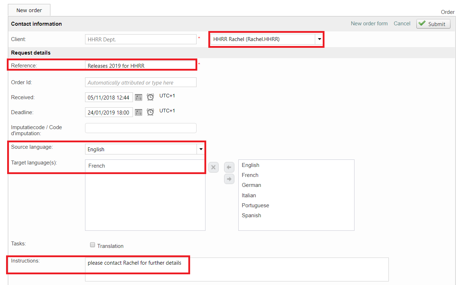Open clock picker for Deadline time
Viewport: 456px width, 285px height.
(150, 112)
